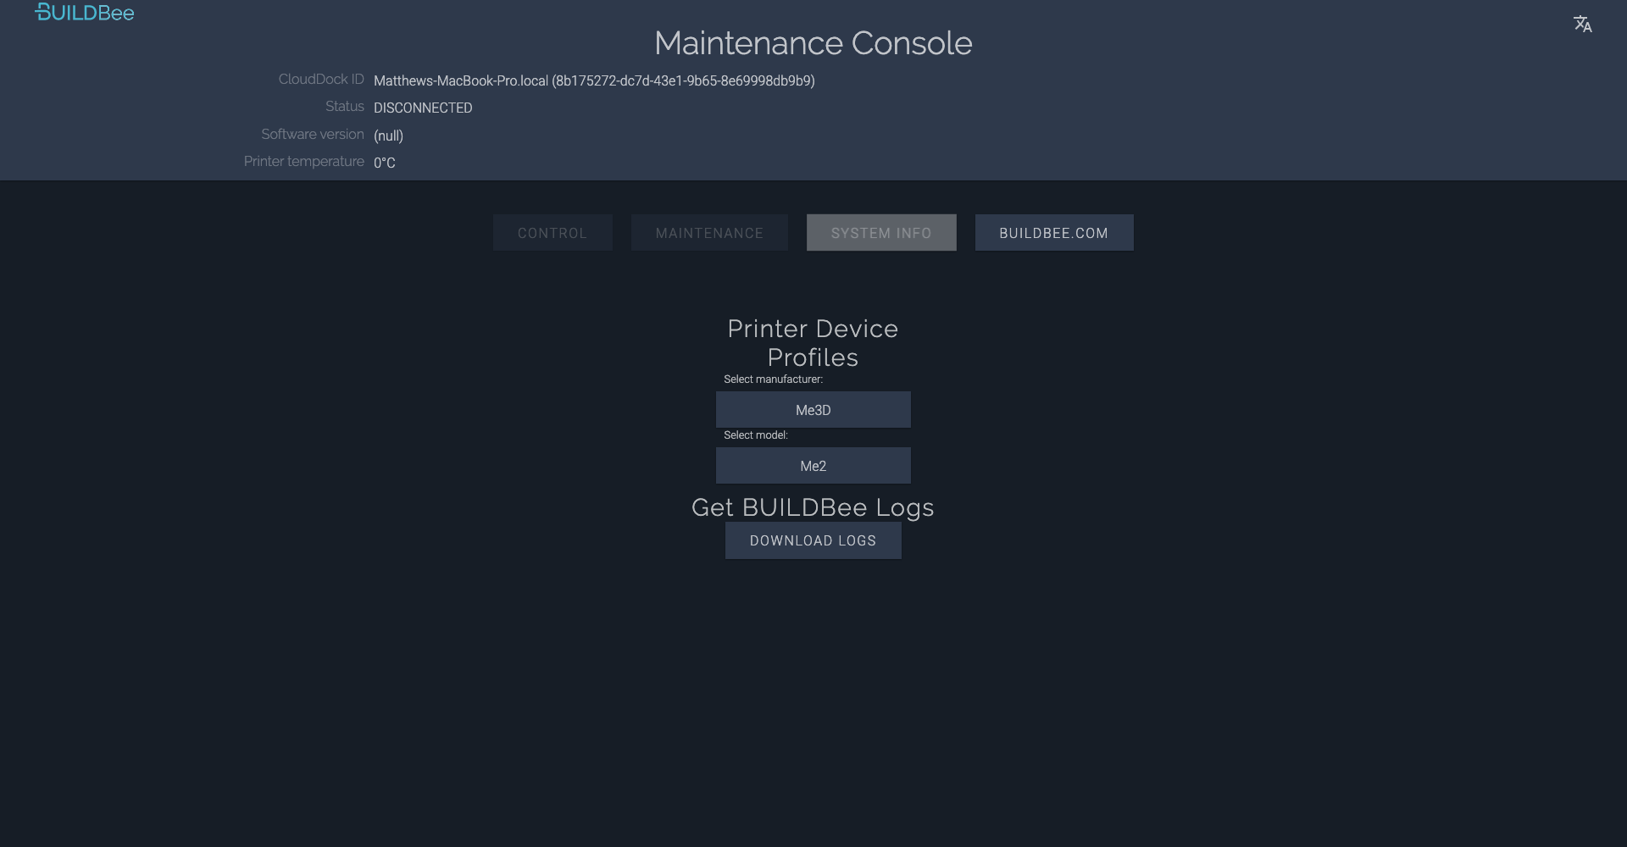This screenshot has width=1627, height=847.
Task: Click the Printer Device Profiles heading
Action: pos(813,343)
